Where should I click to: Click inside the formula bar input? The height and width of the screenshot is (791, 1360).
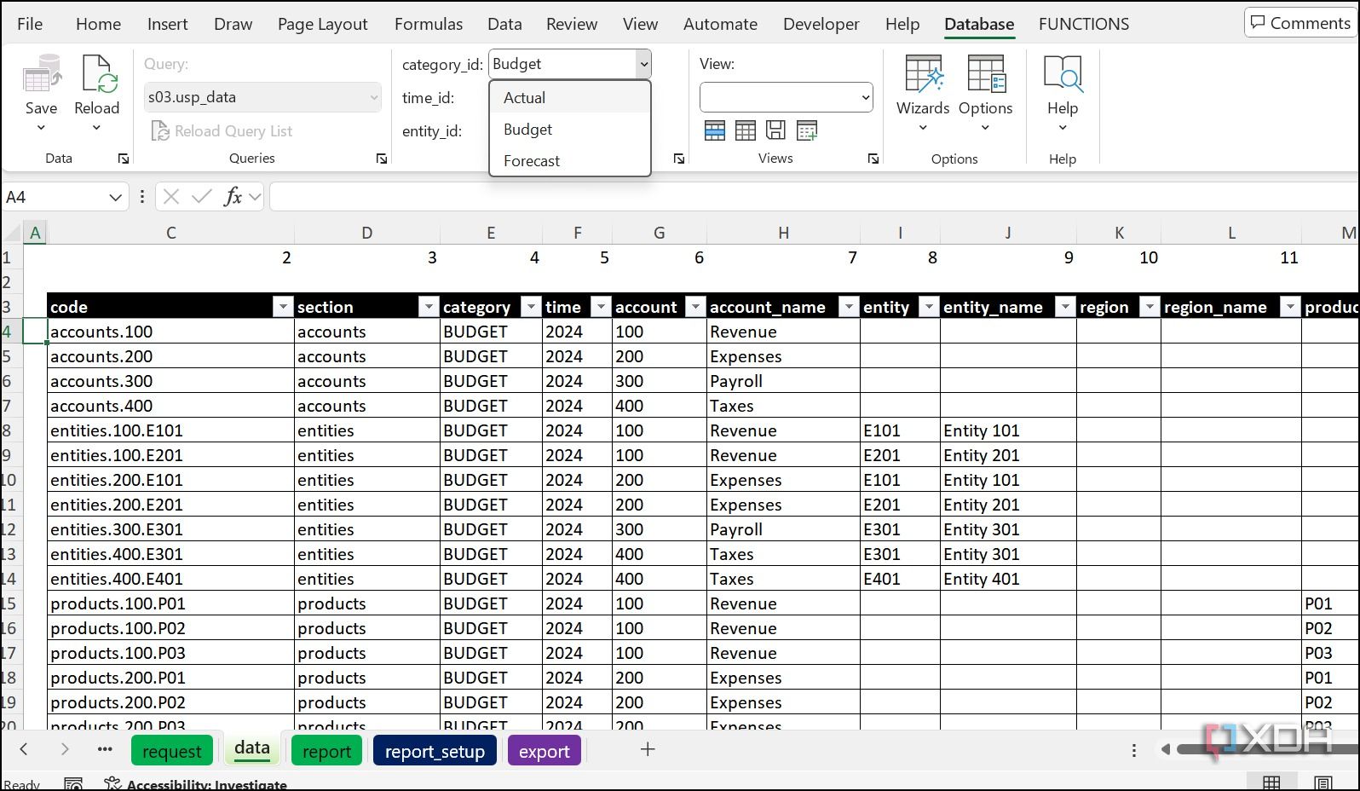point(814,197)
